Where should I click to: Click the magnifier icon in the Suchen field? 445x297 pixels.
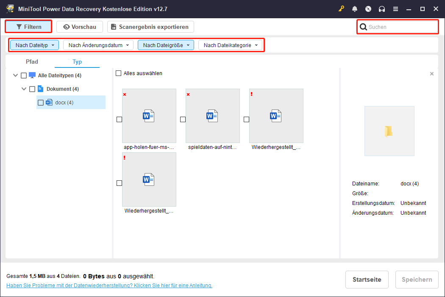click(x=364, y=27)
